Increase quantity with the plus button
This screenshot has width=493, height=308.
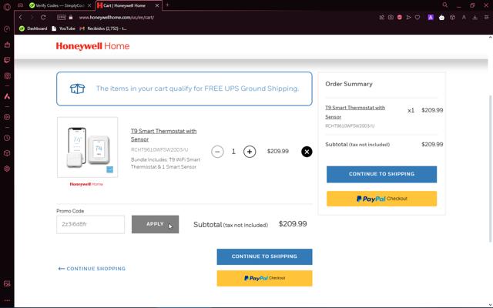250,152
